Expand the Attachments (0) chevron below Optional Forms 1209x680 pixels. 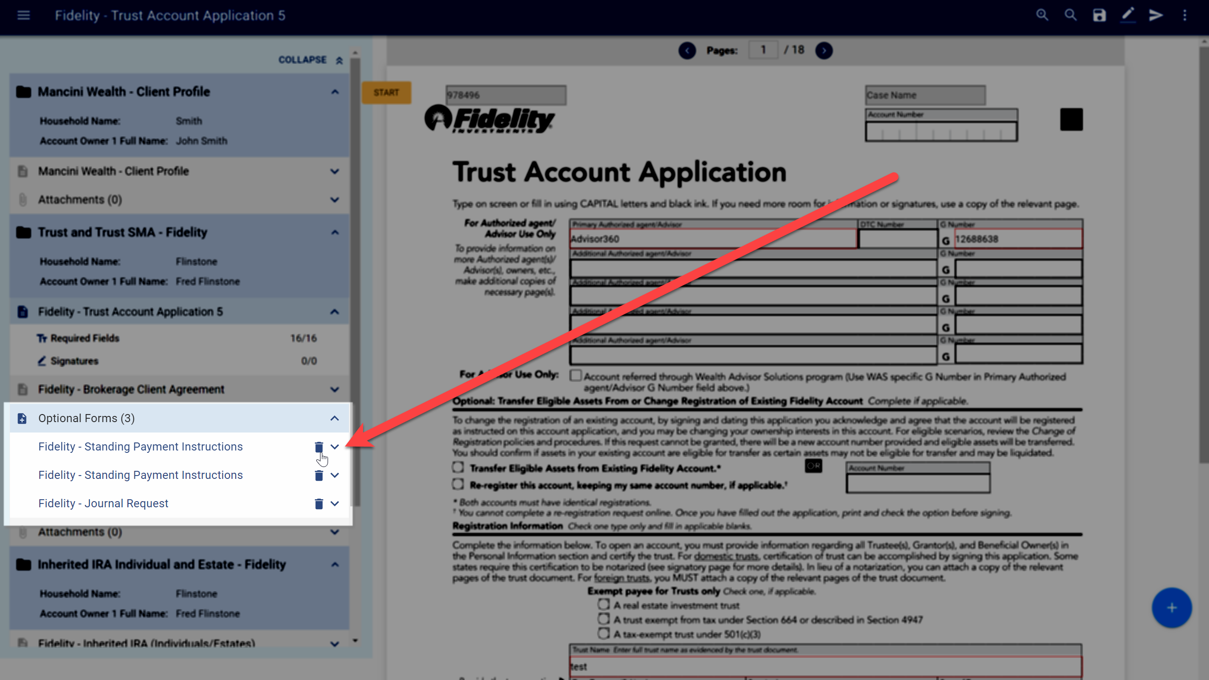point(335,532)
